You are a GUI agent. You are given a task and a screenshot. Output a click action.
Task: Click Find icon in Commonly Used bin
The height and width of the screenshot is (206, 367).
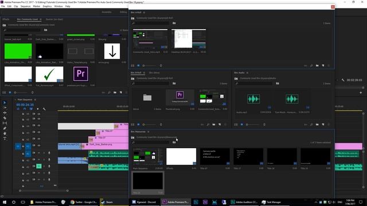coord(110,93)
